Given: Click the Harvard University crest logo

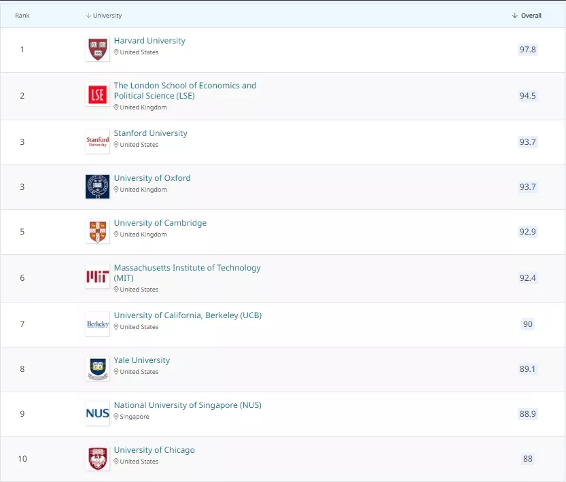Looking at the screenshot, I should coord(97,50).
